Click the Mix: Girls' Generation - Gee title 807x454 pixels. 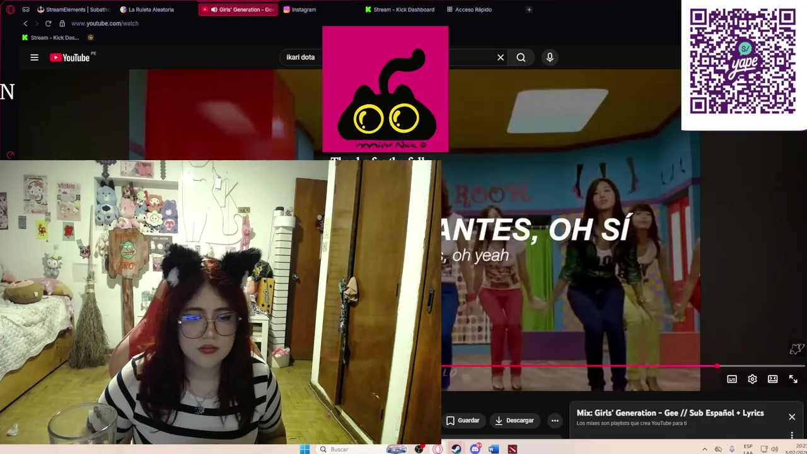(x=670, y=413)
